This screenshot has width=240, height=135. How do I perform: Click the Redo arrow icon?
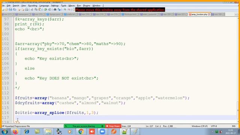(49, 10)
